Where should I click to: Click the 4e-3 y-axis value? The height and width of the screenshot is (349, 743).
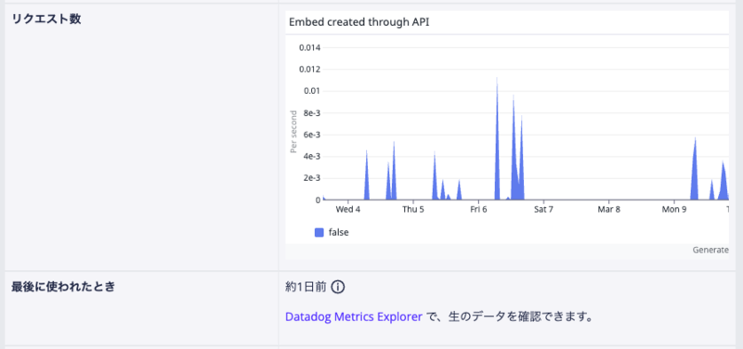click(x=312, y=156)
